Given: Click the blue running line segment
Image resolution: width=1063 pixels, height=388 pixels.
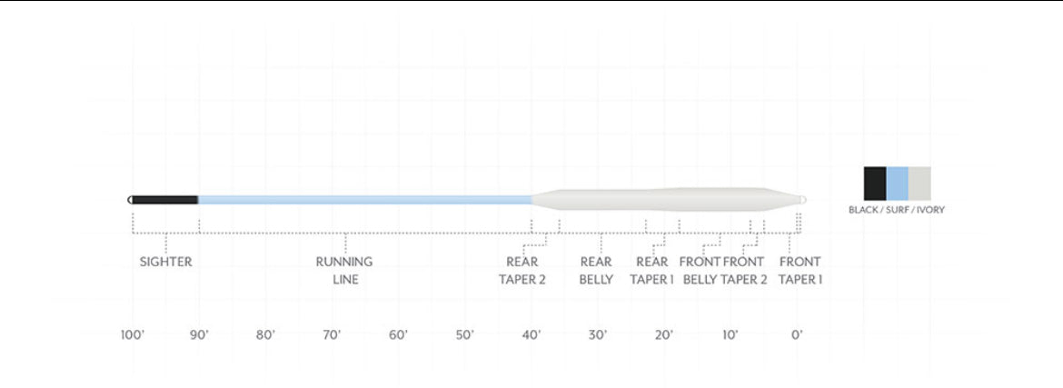Looking at the screenshot, I should [363, 199].
